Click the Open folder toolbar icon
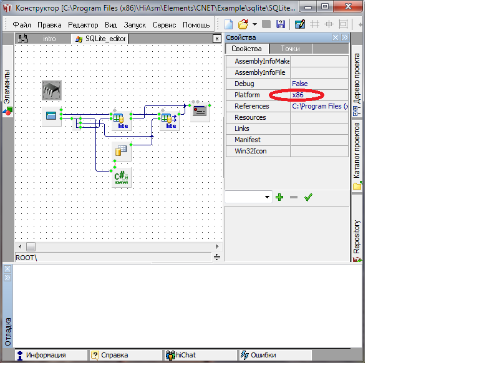479x383 pixels. coord(243,24)
